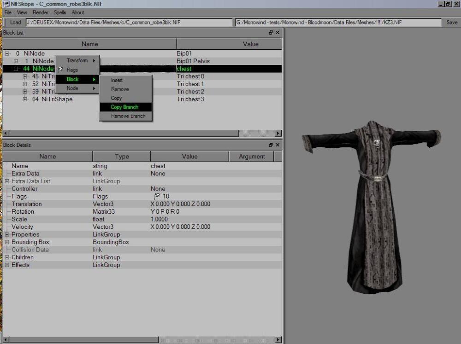Select the Rotation value Y 0 P 0 R 0

pos(165,211)
